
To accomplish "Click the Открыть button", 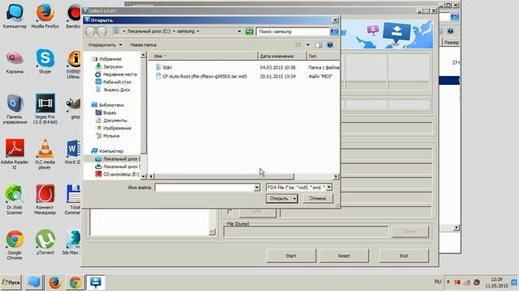I will 279,198.
